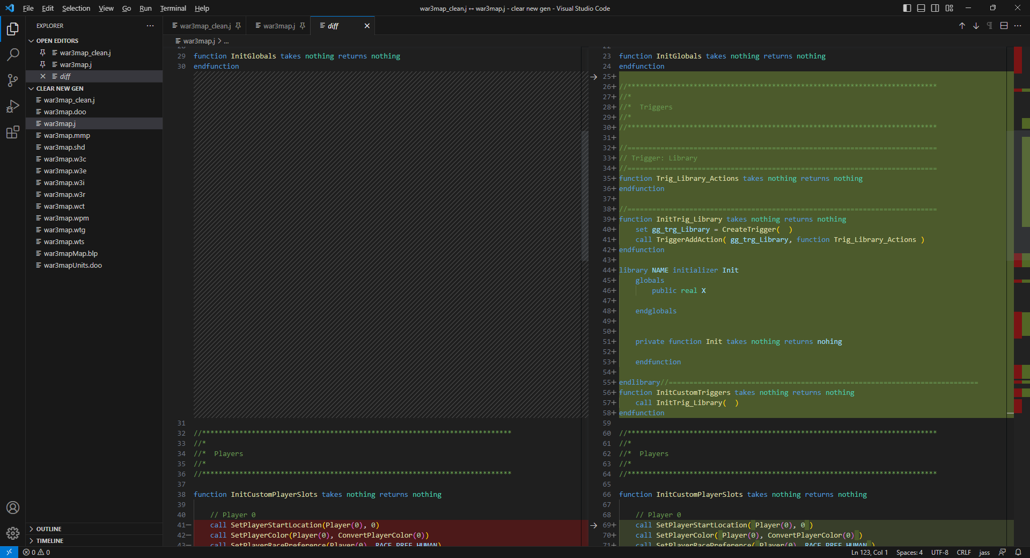Open the Explorer view in the activity bar
The width and height of the screenshot is (1030, 558).
point(13,28)
